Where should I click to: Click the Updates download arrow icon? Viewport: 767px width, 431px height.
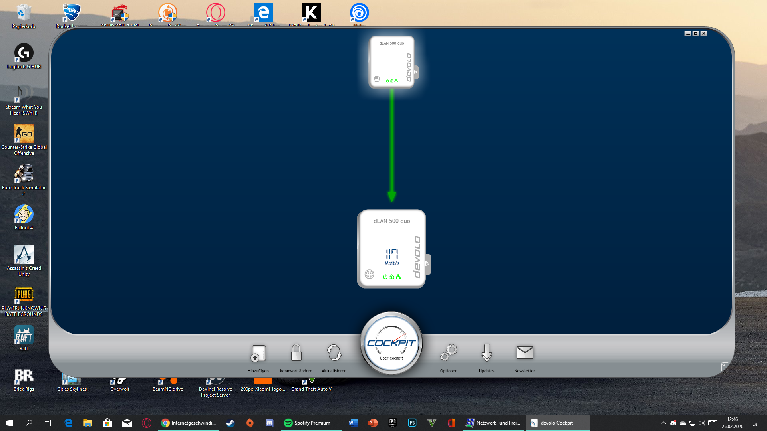tap(487, 353)
